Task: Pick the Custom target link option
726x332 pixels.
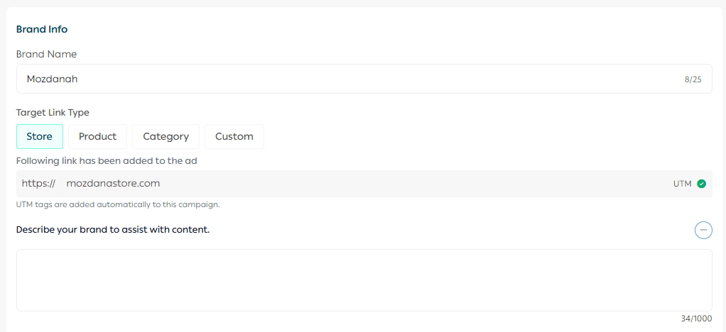Action: [234, 136]
